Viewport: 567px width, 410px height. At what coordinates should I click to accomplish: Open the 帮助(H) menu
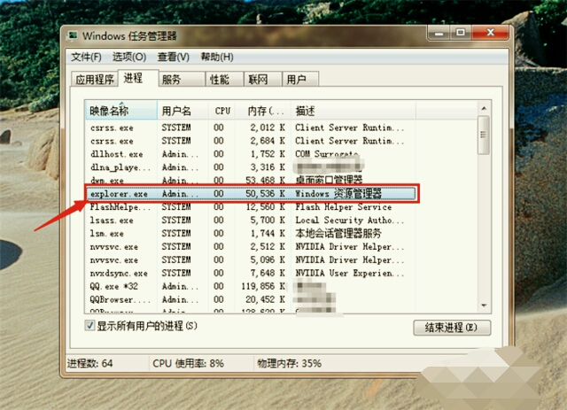(217, 58)
